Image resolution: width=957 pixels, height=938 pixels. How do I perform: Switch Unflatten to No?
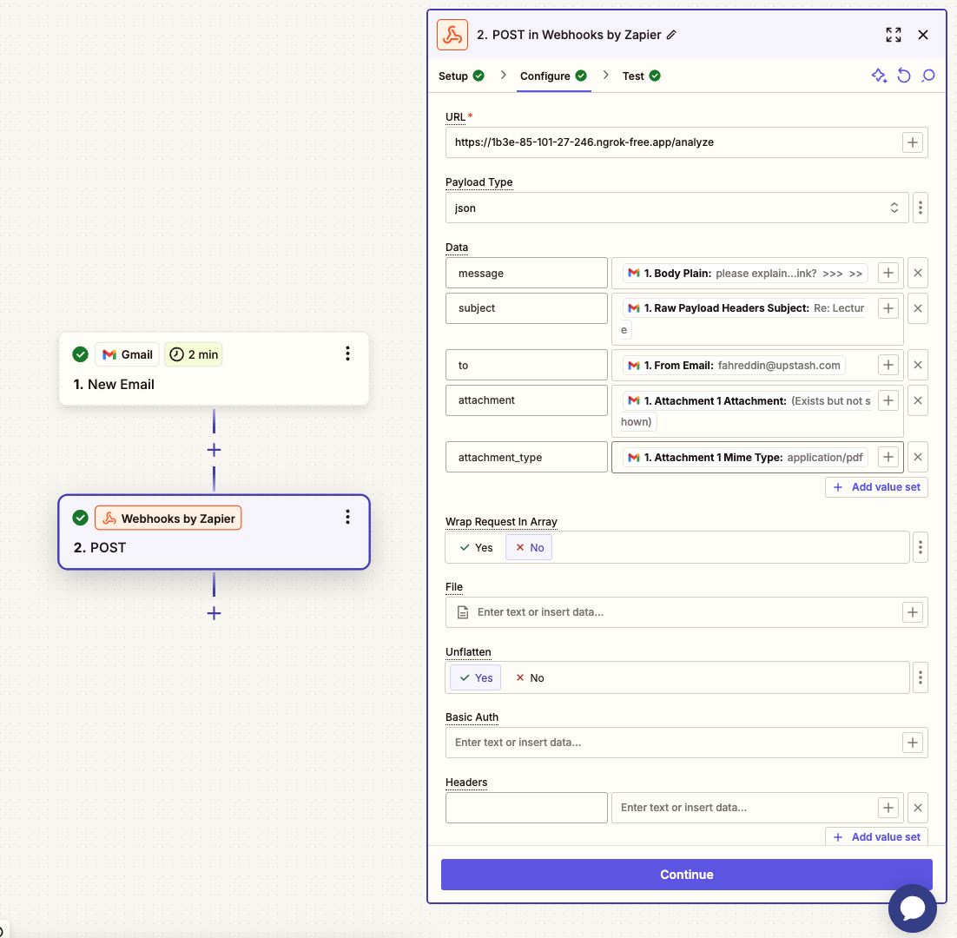[529, 677]
